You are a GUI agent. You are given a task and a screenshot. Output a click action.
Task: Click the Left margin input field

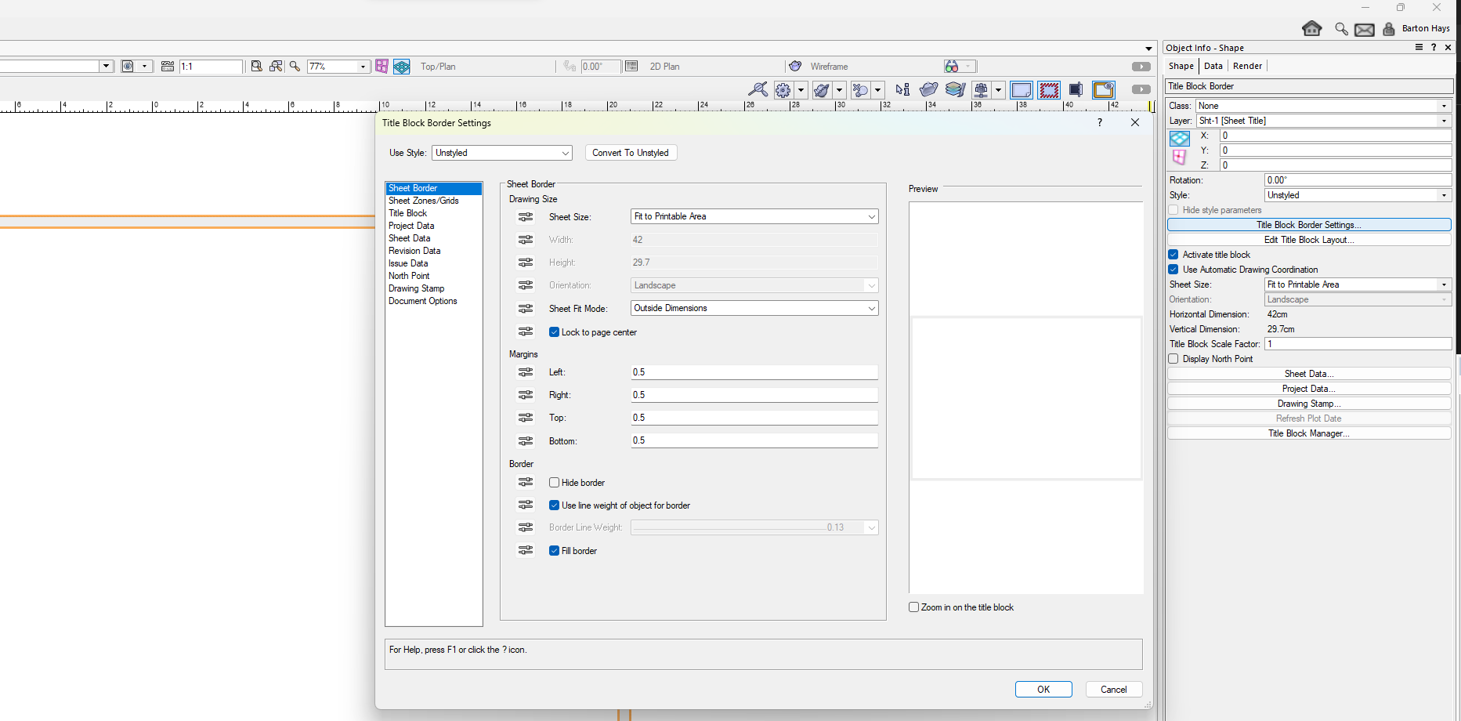754,372
